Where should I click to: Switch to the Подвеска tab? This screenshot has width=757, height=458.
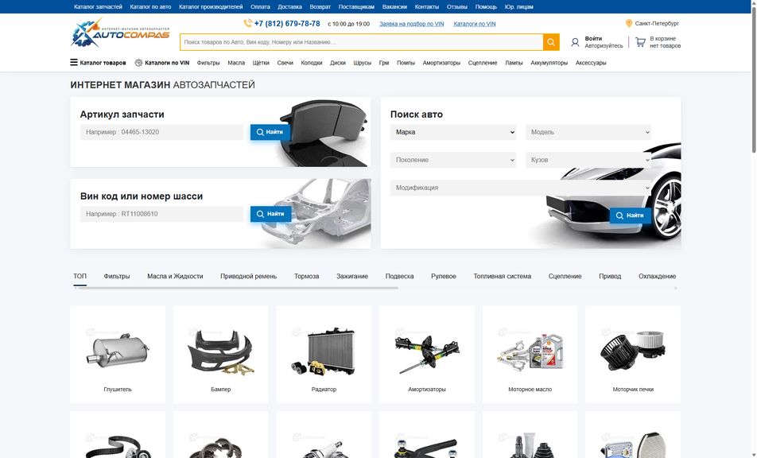pos(400,276)
